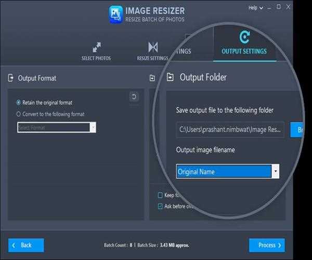Click the Output Settings refresh icon

244,37
